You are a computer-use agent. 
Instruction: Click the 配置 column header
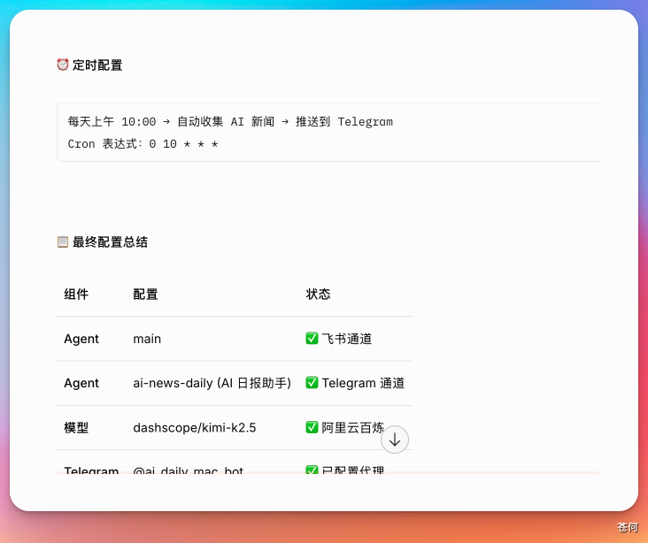coord(145,294)
